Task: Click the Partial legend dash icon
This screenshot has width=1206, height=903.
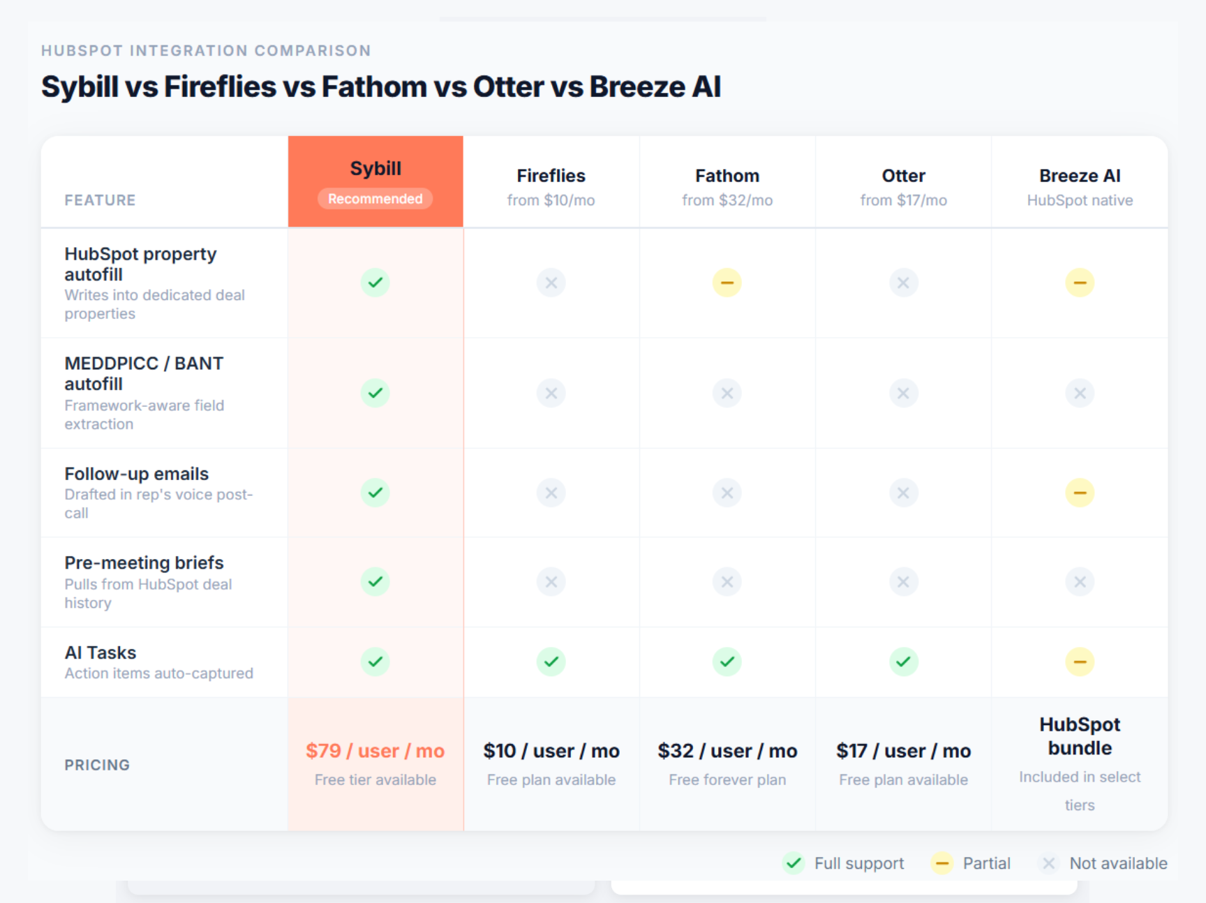Action: [941, 863]
